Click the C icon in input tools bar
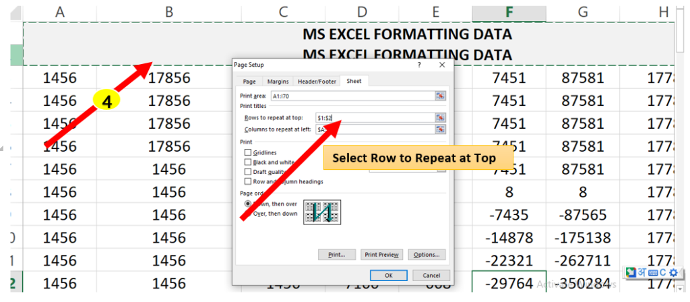 [663, 272]
